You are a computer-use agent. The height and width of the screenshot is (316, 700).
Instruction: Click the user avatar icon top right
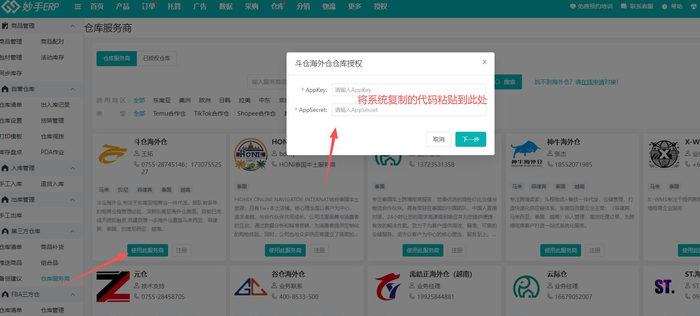(694, 7)
